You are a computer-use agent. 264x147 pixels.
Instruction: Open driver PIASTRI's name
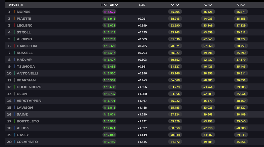[x=24, y=19]
